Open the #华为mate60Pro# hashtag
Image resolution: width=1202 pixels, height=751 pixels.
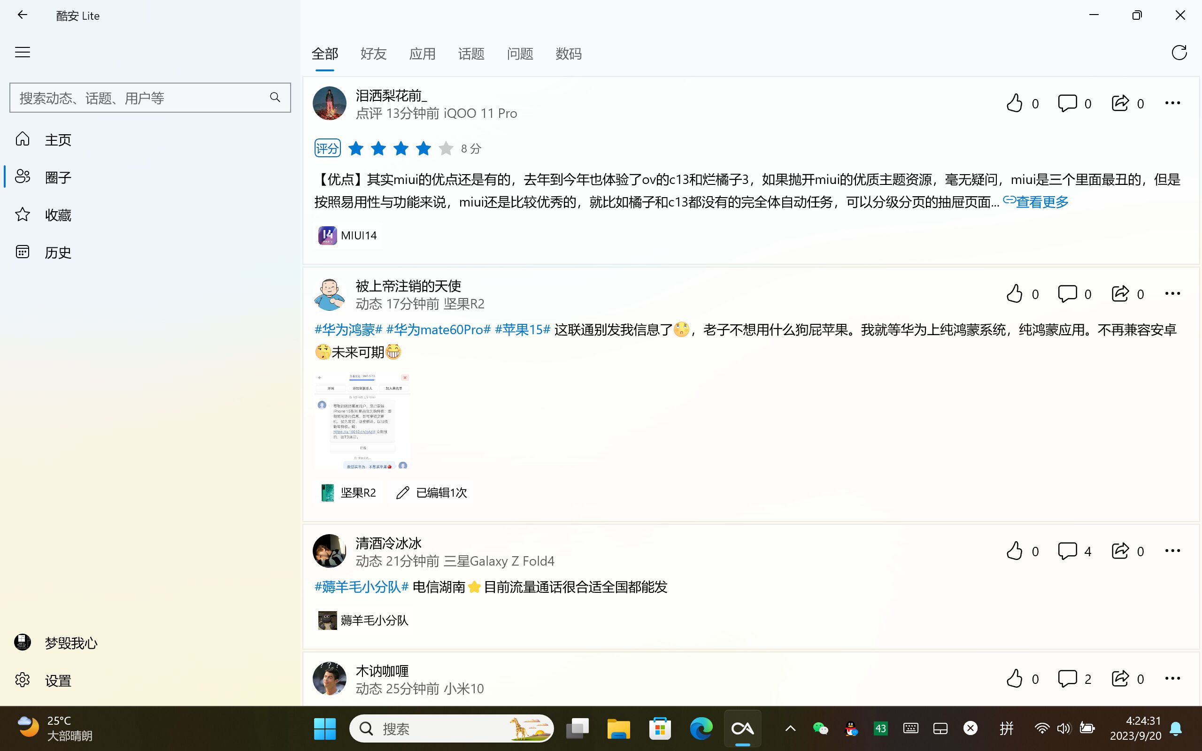click(438, 330)
